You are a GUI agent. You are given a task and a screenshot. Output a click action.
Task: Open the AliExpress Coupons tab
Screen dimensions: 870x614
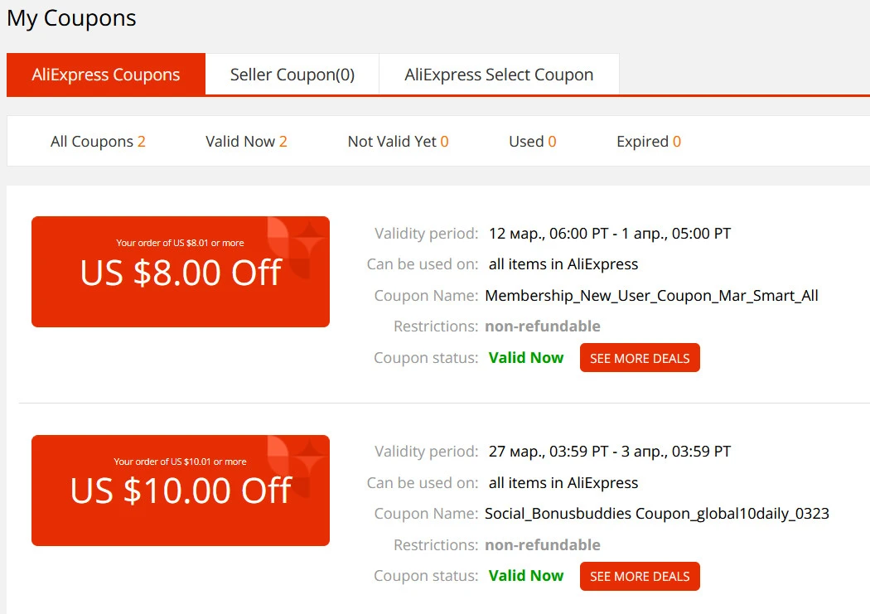click(x=106, y=75)
